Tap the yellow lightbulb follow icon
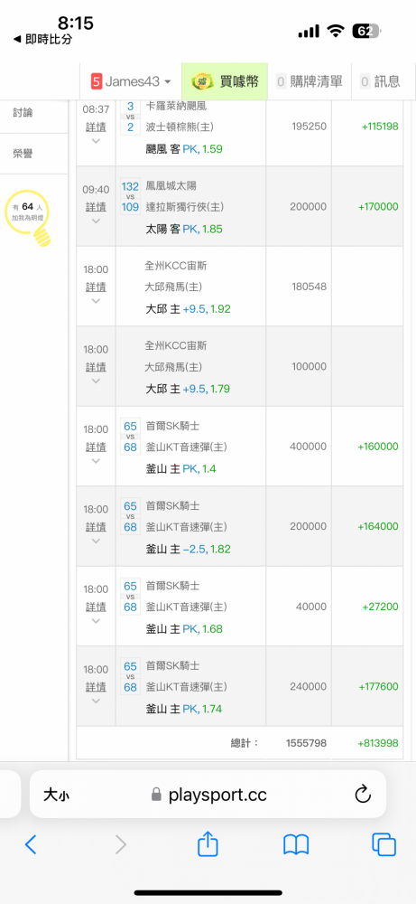Screen dimensions: 416x904 tap(28, 218)
